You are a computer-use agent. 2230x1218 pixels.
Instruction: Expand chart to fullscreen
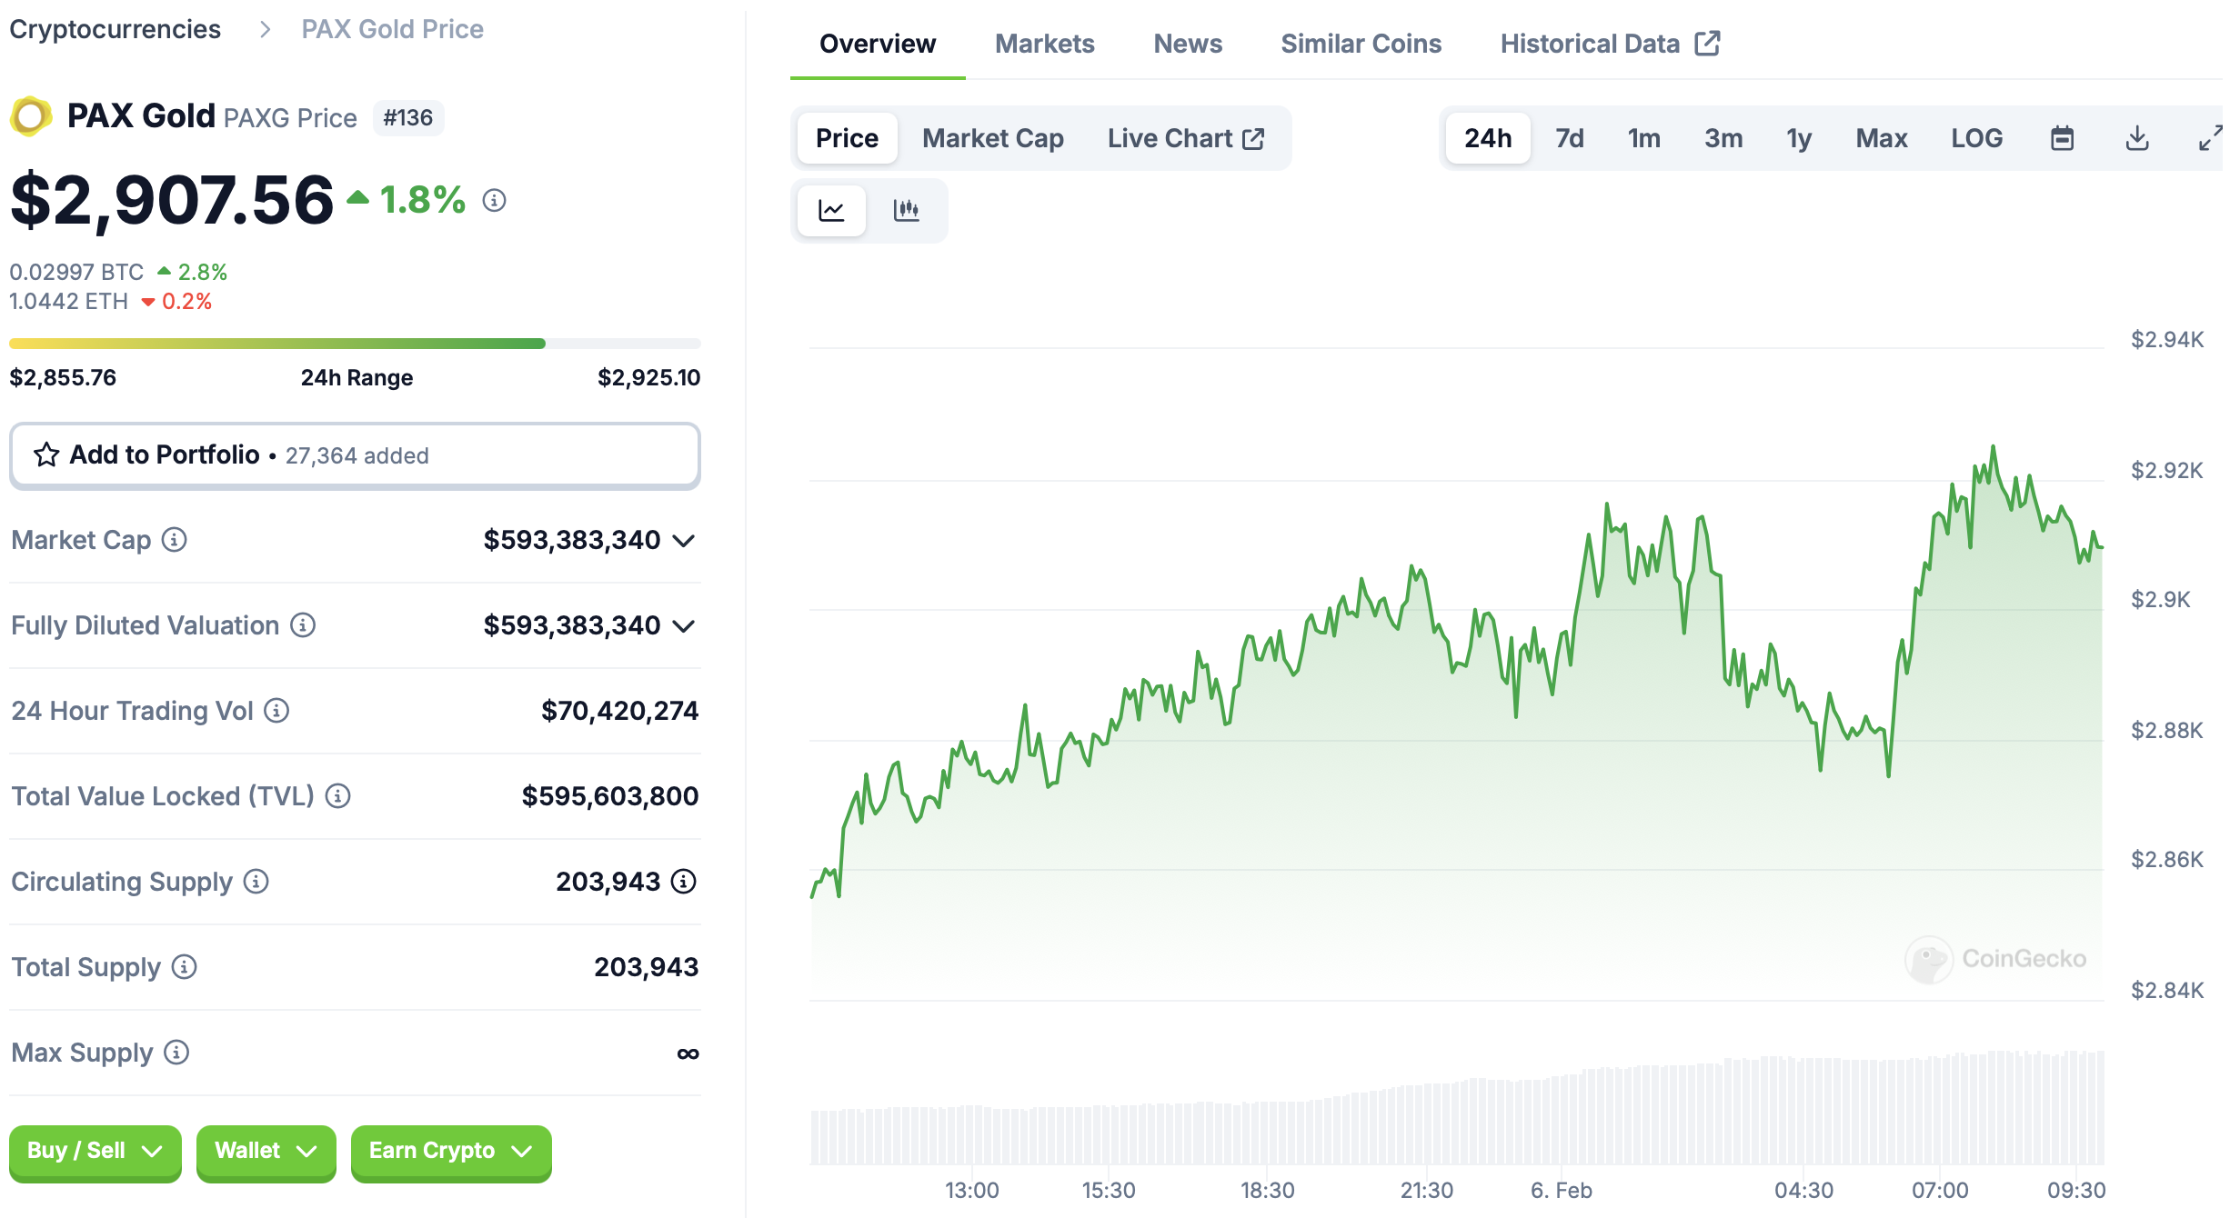tap(2210, 138)
